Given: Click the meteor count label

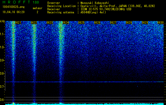Looking at the screenshot, I should pos(37,8).
